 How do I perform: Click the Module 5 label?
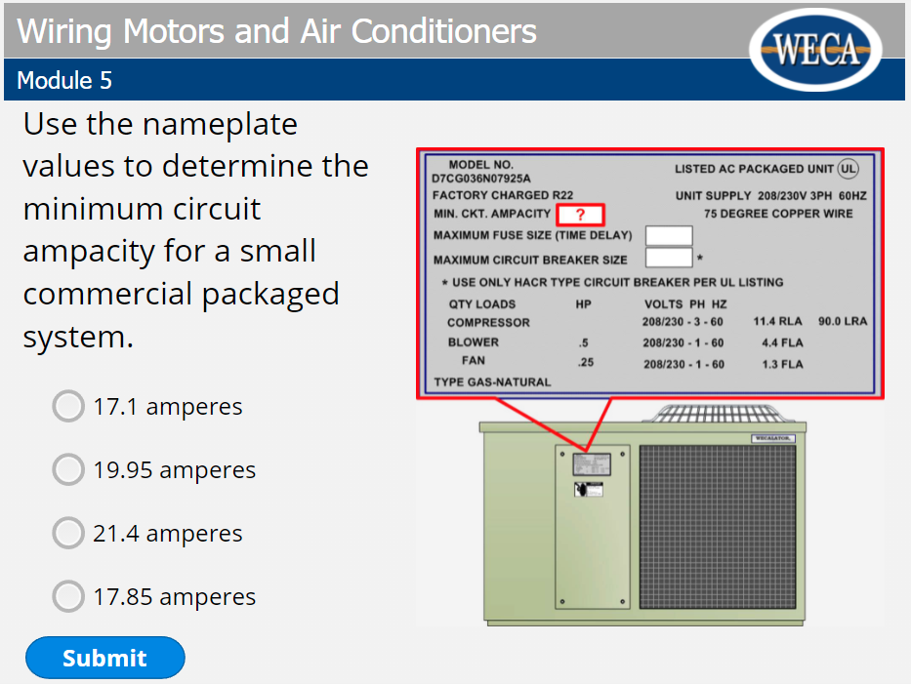tap(64, 81)
